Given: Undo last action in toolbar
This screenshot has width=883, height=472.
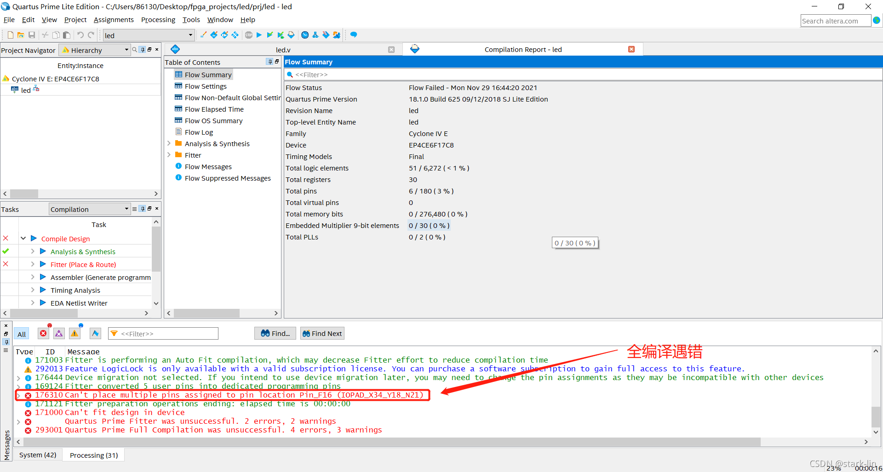Looking at the screenshot, I should pos(80,35).
